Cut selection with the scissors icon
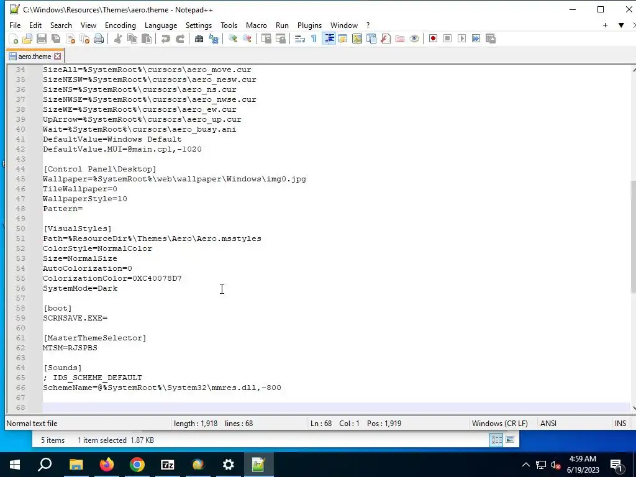This screenshot has width=636, height=477. click(x=117, y=39)
